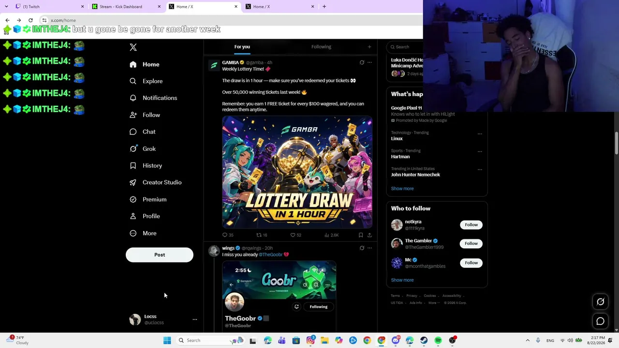Open Steam from the taskbar
Image resolution: width=619 pixels, height=348 pixels.
(x=424, y=340)
